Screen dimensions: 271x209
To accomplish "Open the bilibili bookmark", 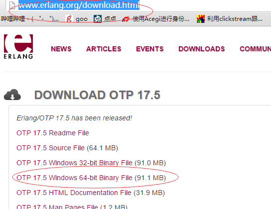I will (30, 19).
